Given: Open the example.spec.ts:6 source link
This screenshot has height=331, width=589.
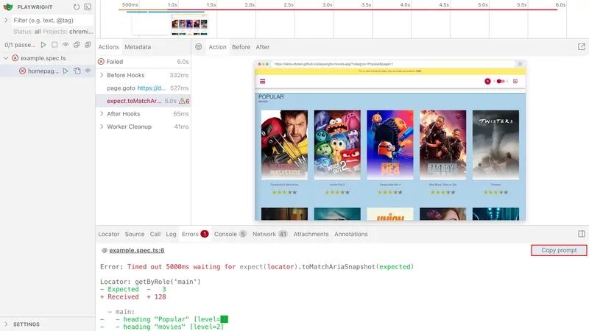Looking at the screenshot, I should pos(137,250).
